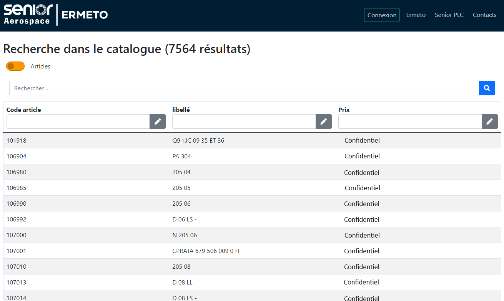
Task: Open the Ermeto menu item
Action: (x=416, y=15)
